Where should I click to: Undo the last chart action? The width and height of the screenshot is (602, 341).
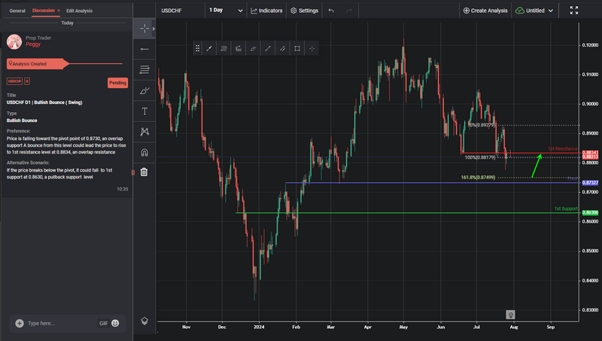pyautogui.click(x=331, y=11)
